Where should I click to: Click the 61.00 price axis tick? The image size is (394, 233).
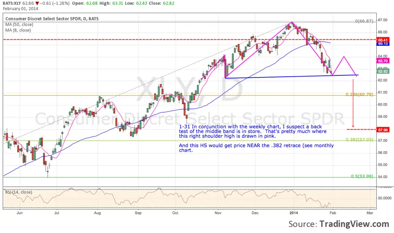(x=383, y=92)
